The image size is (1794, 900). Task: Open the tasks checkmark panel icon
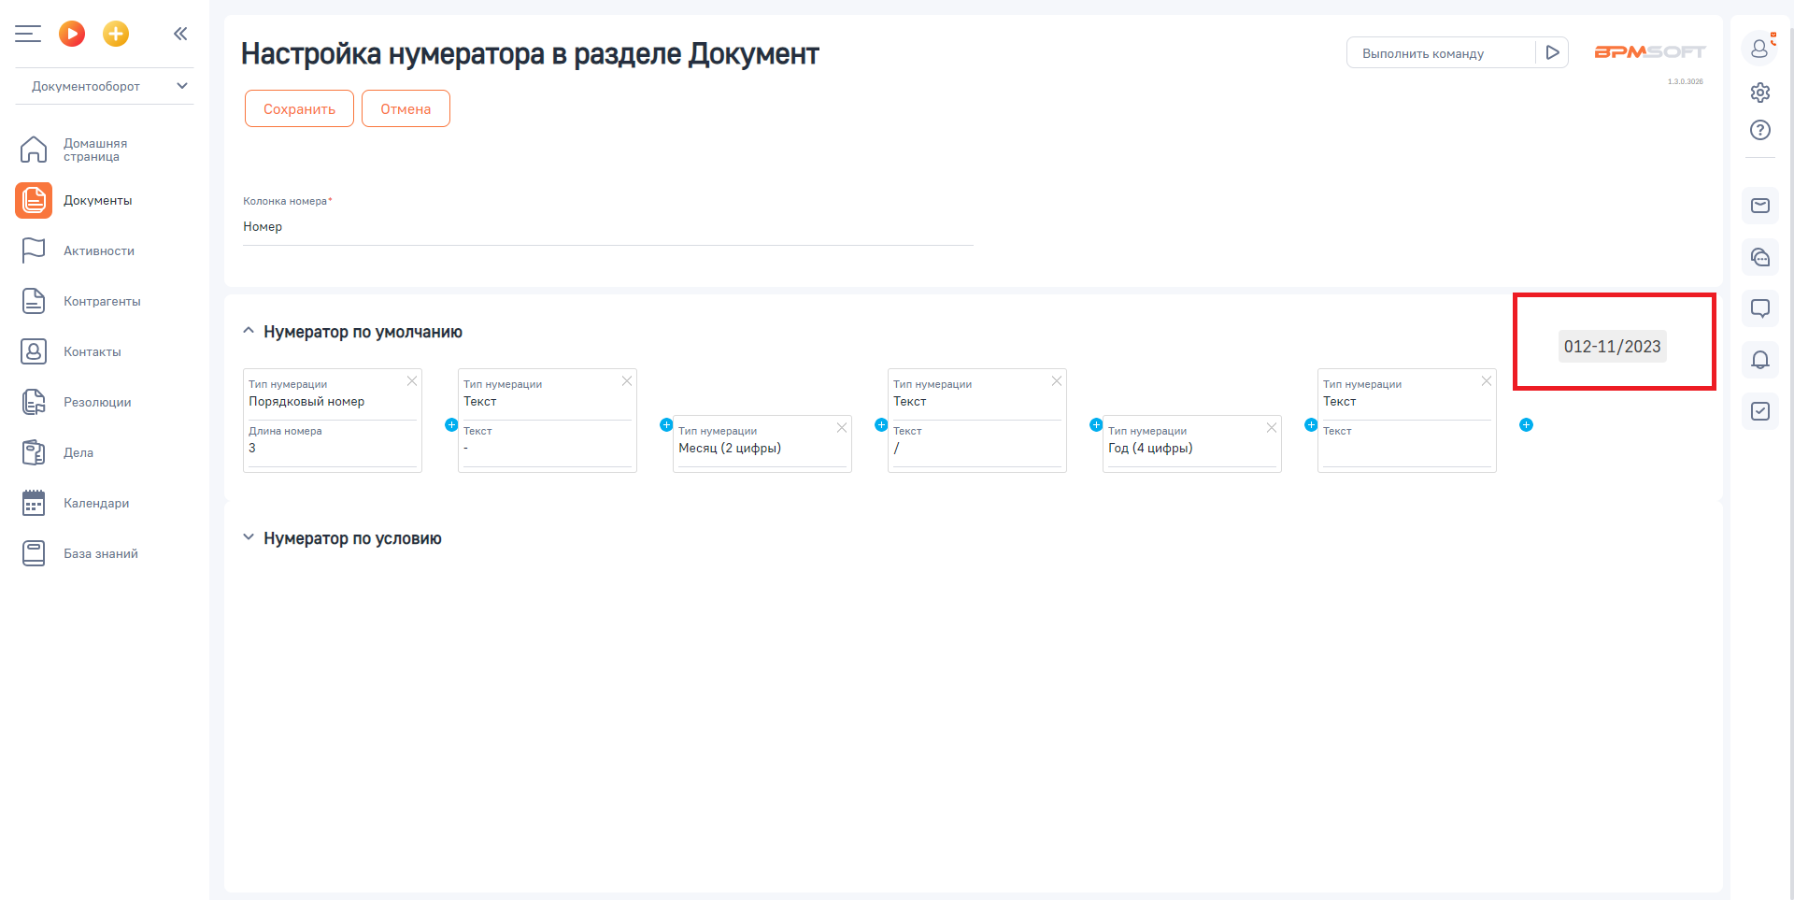point(1760,411)
